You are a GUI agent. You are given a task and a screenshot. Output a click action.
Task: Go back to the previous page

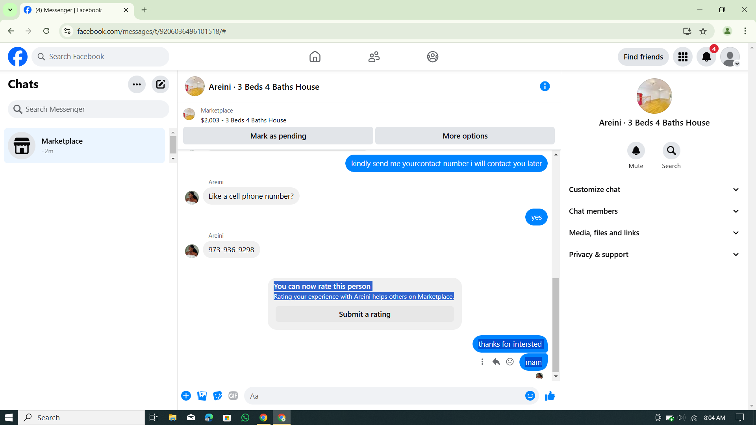pos(11,31)
